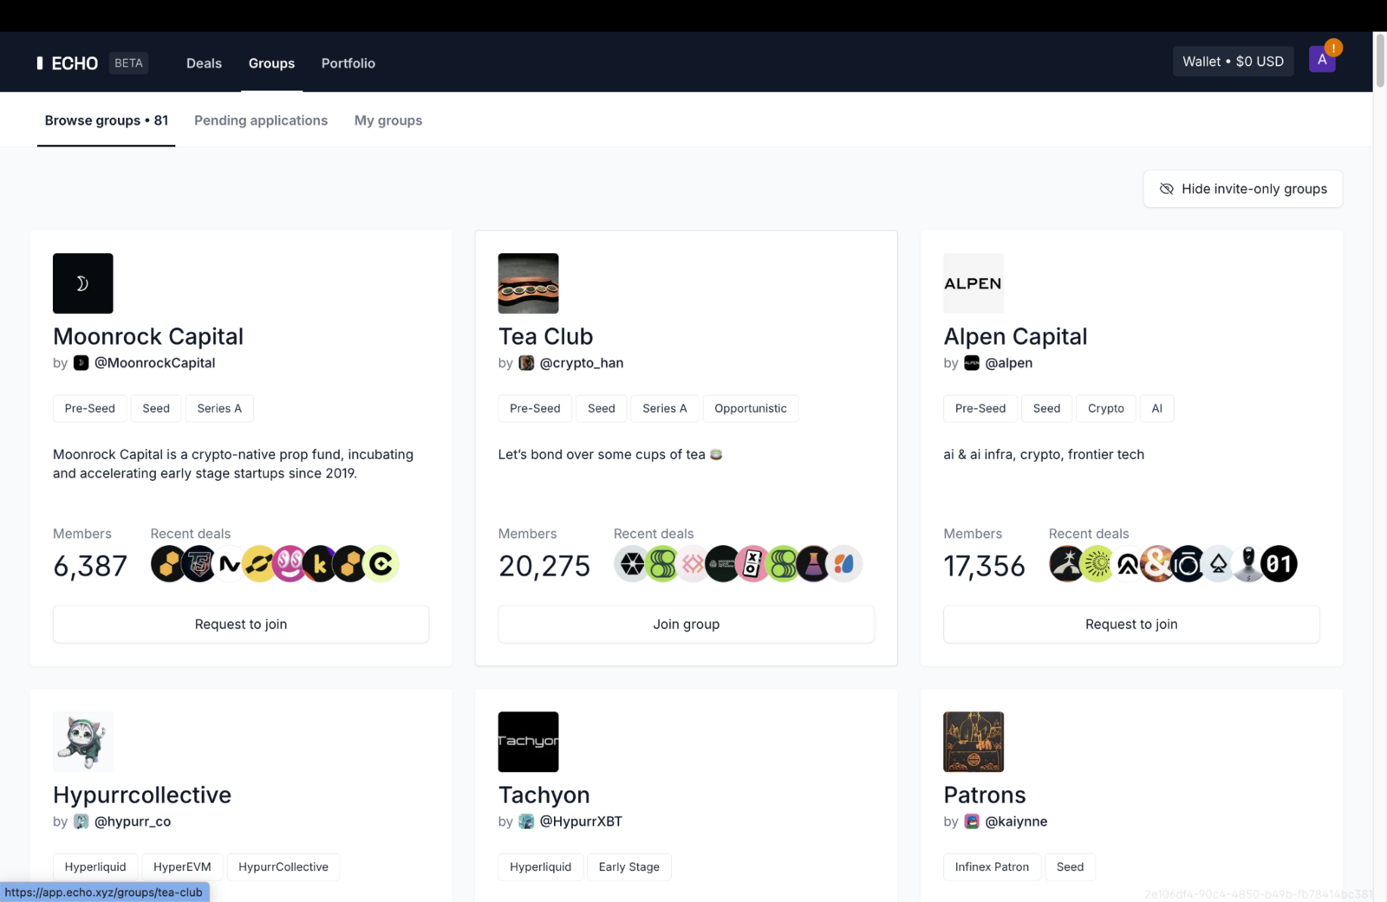Click the page's vertical scrollbar

pyautogui.click(x=1380, y=61)
